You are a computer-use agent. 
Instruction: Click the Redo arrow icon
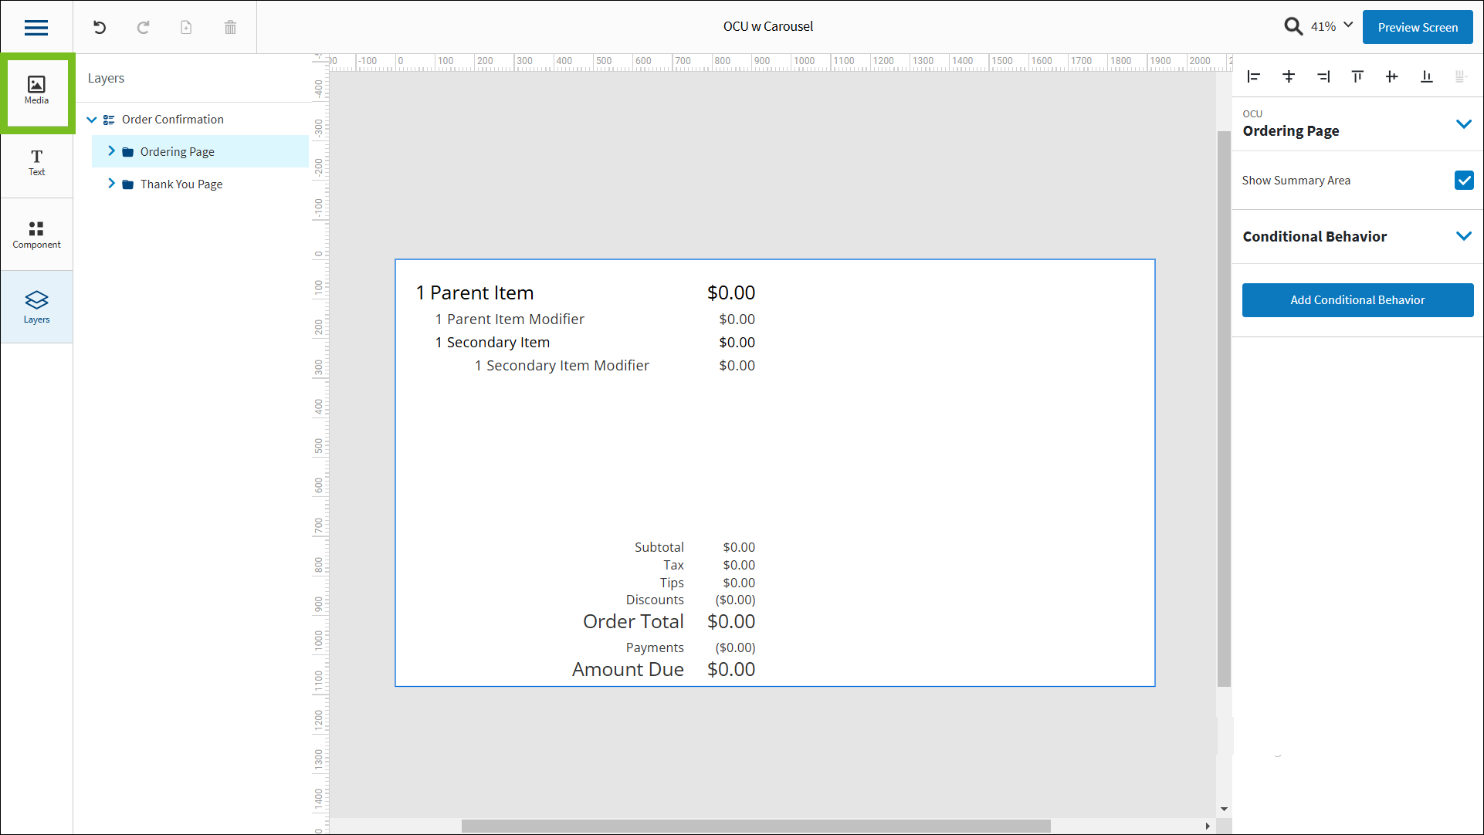pyautogui.click(x=143, y=28)
